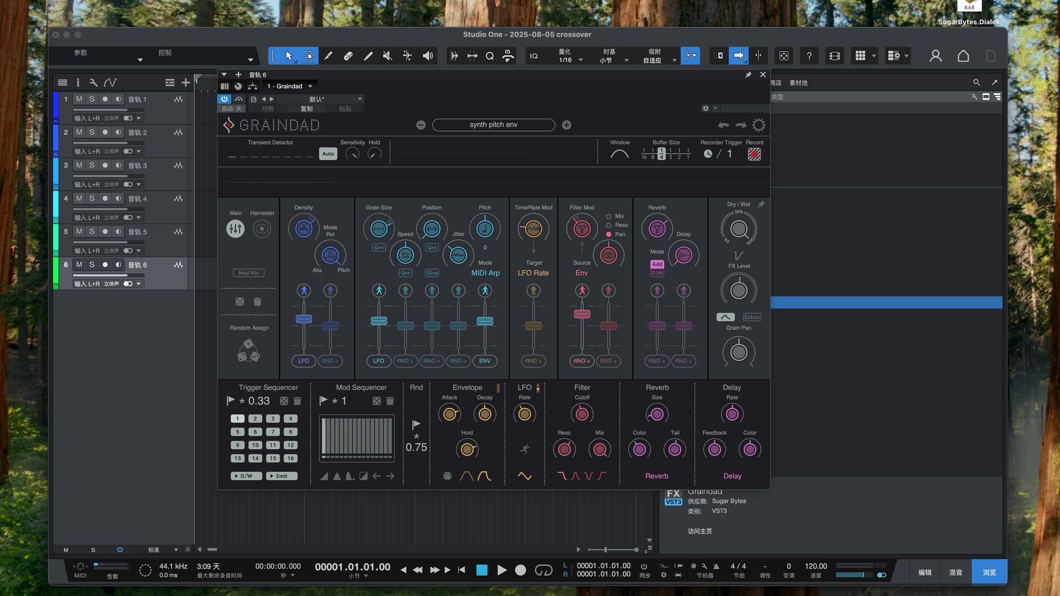Open the 参数 dropdown arrow
This screenshot has width=1060, height=596.
click(140, 60)
